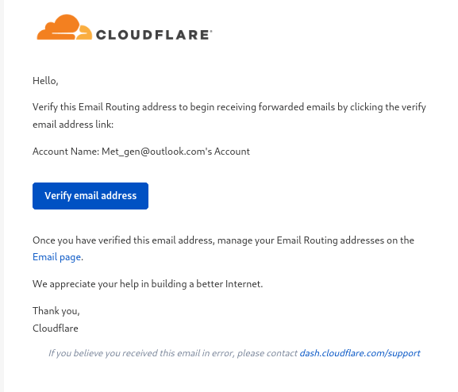This screenshot has height=392, width=458.
Task: Click the Hello greeting line
Action: (x=45, y=81)
